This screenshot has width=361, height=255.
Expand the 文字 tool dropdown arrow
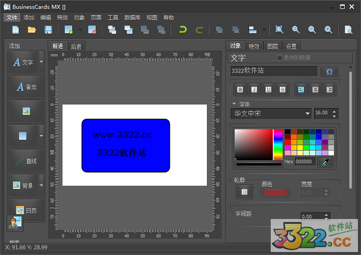tap(42, 62)
